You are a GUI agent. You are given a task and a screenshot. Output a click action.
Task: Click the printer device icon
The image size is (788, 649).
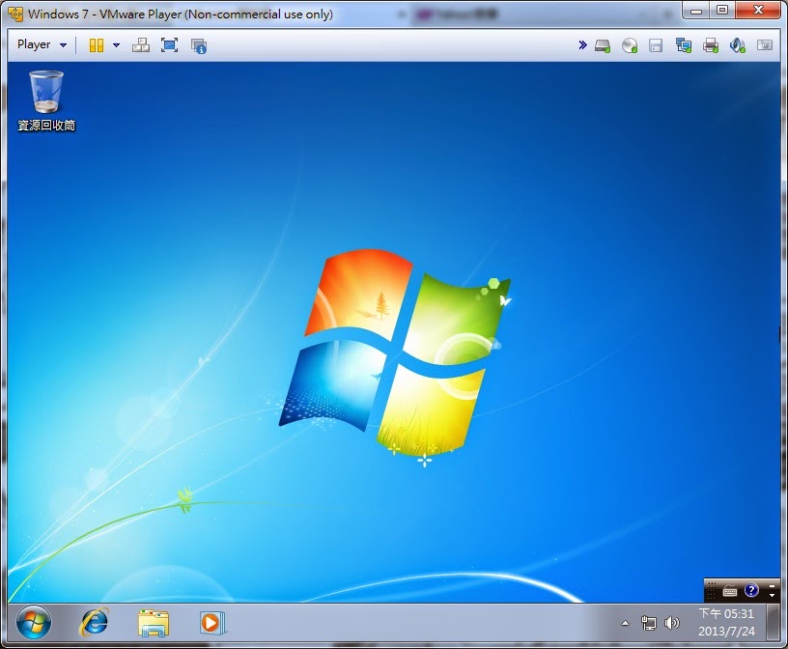[x=711, y=45]
